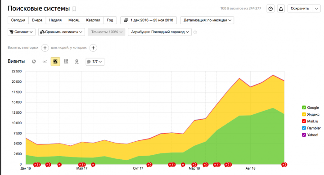Toggle Яндекс series checkbox
The width and height of the screenshot is (324, 175).
tap(304, 114)
